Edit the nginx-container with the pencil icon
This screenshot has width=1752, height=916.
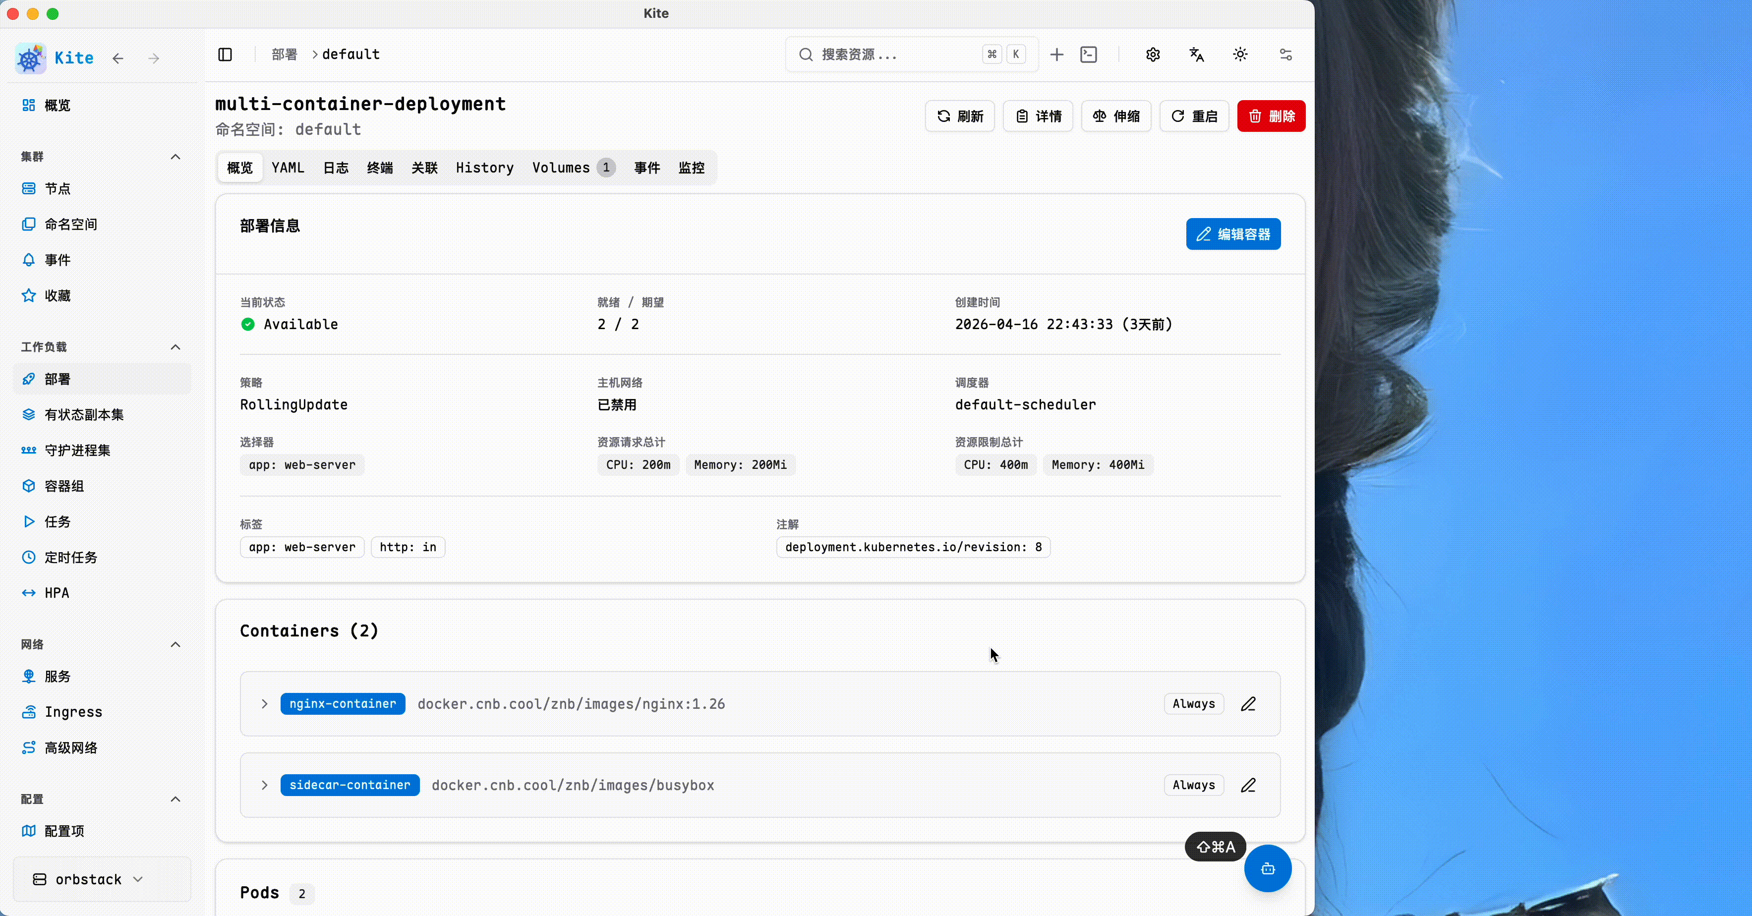coord(1249,704)
